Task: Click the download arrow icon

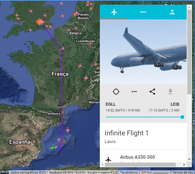Action: pos(170,92)
